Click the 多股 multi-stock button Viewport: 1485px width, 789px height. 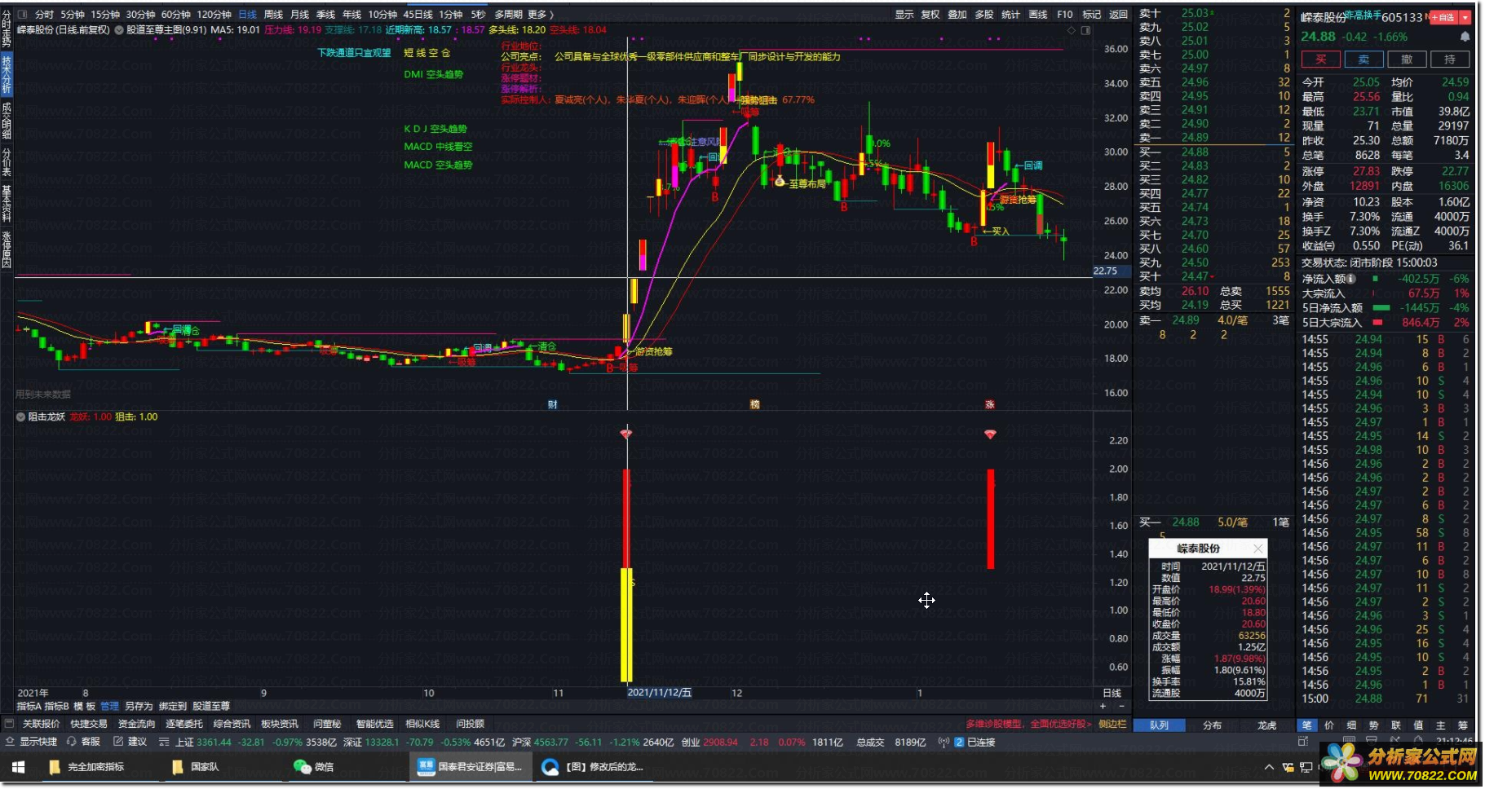984,15
